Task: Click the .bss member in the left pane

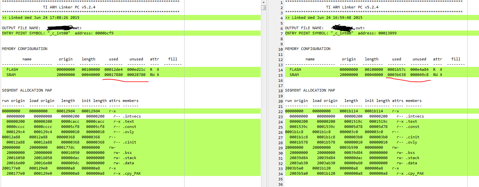Action: pos(127,153)
